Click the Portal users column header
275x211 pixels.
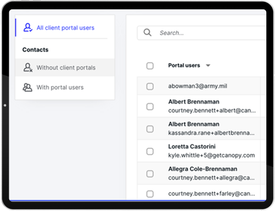click(184, 65)
